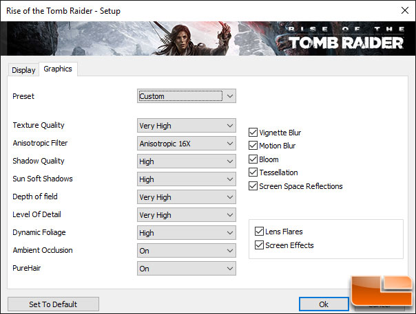The image size is (416, 314).
Task: Disable Screen Space Reflections checkbox
Action: (x=253, y=186)
